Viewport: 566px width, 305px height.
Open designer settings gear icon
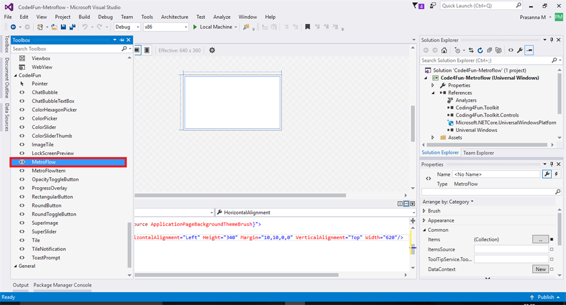click(x=212, y=50)
